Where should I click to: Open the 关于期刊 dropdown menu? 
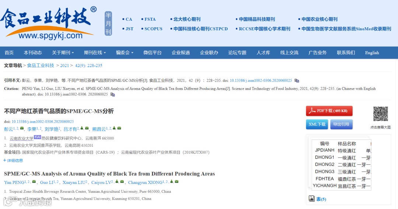coord(63,53)
